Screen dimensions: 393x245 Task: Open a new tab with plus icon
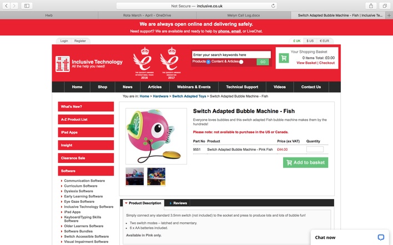pyautogui.click(x=389, y=16)
